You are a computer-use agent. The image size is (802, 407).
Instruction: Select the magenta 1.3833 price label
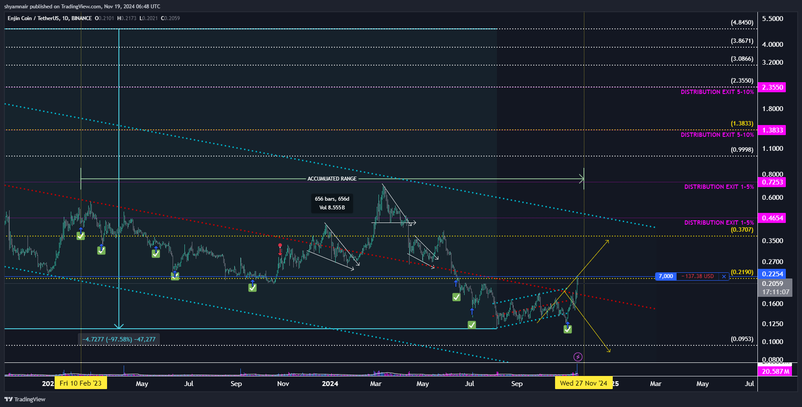pos(772,130)
